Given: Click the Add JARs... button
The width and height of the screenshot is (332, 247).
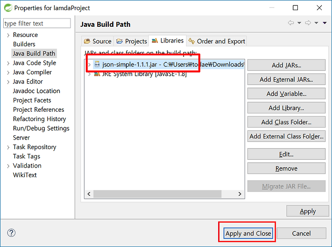Looking at the screenshot, I should (x=286, y=65).
